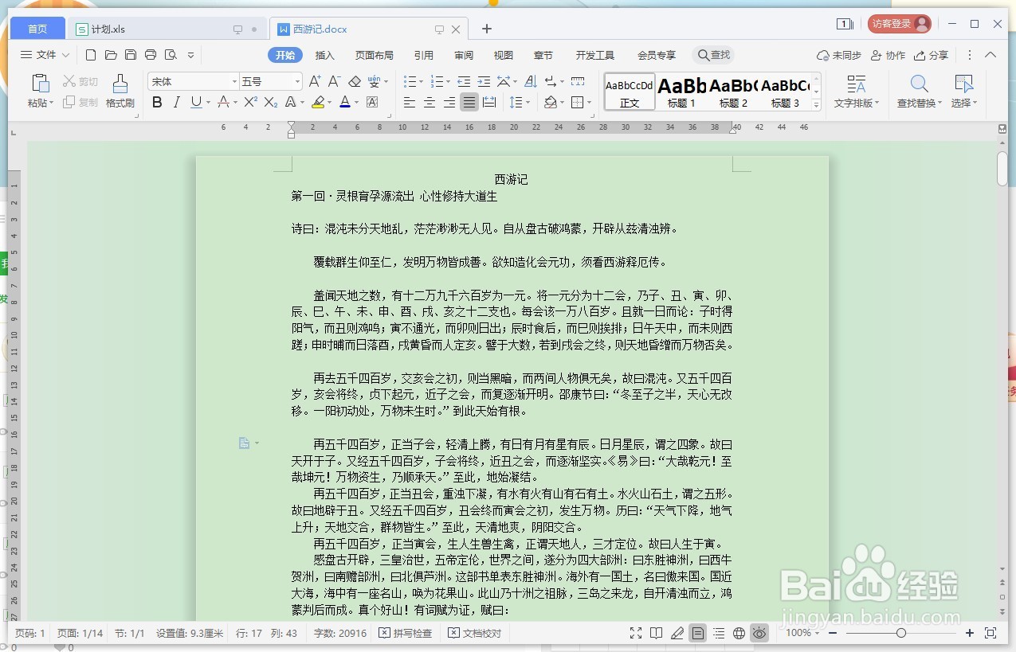Open 查找替换 find and replace

[x=920, y=92]
